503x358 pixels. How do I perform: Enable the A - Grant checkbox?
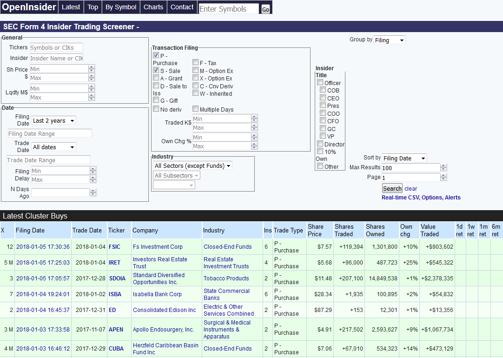tap(156, 78)
